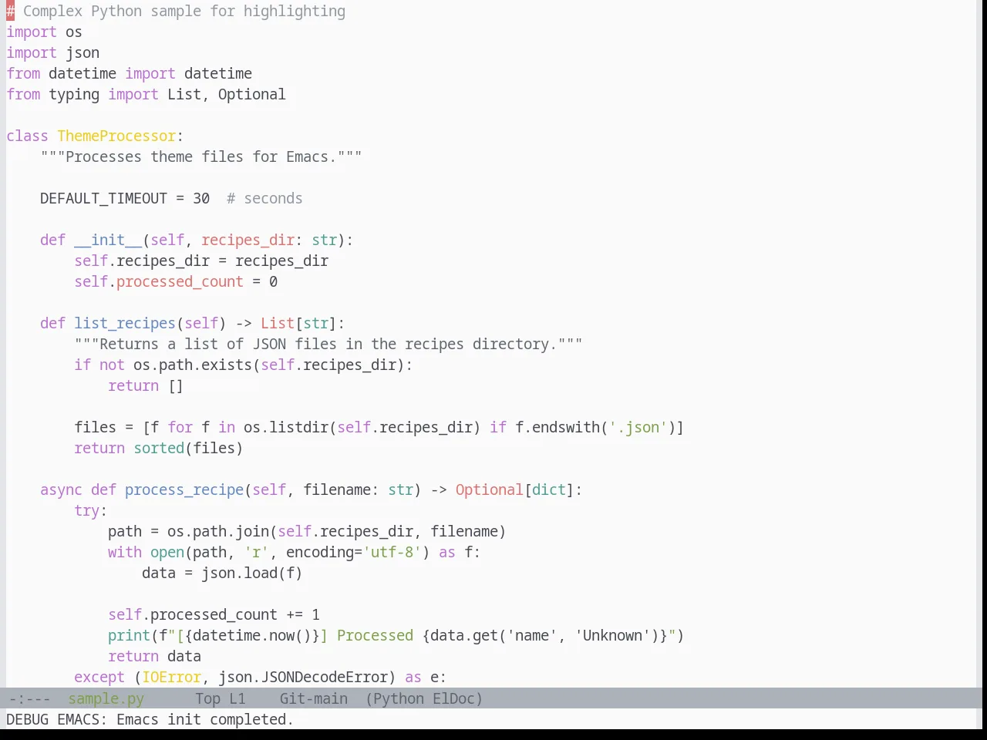This screenshot has height=740, width=987.
Task: Click the L1 line number indicator
Action: coord(237,699)
